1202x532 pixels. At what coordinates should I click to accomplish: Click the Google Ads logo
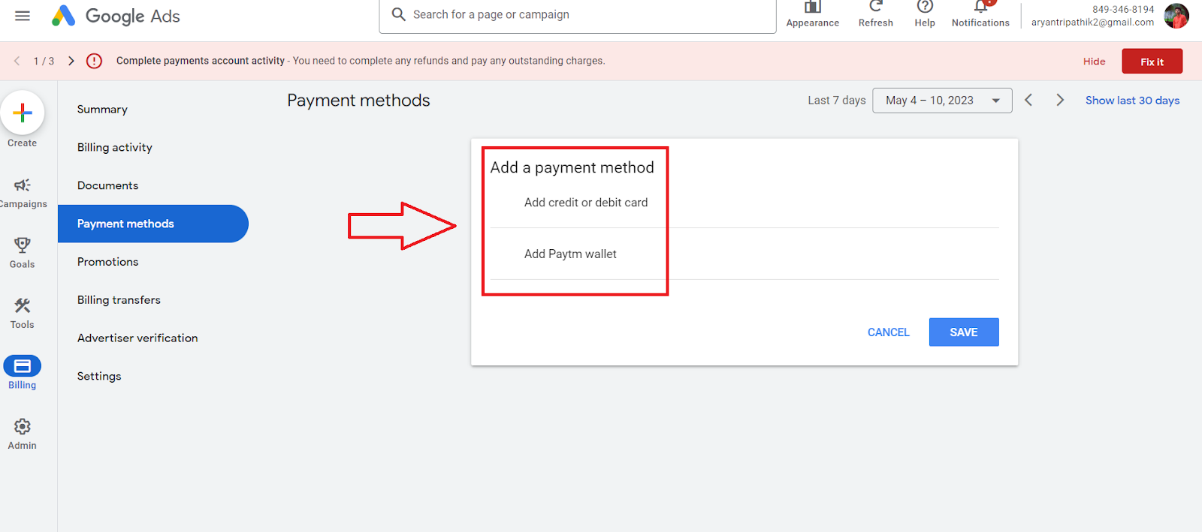[116, 16]
